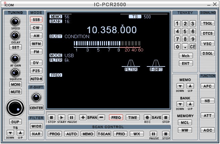Mute audio with the MUTE button
The image size is (220, 144).
tap(16, 92)
